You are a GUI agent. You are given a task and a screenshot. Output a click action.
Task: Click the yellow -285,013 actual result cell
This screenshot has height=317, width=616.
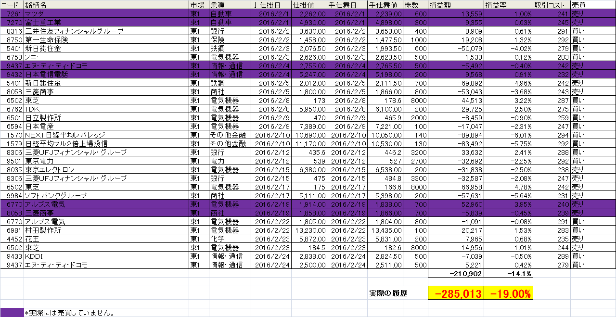[x=456, y=293]
